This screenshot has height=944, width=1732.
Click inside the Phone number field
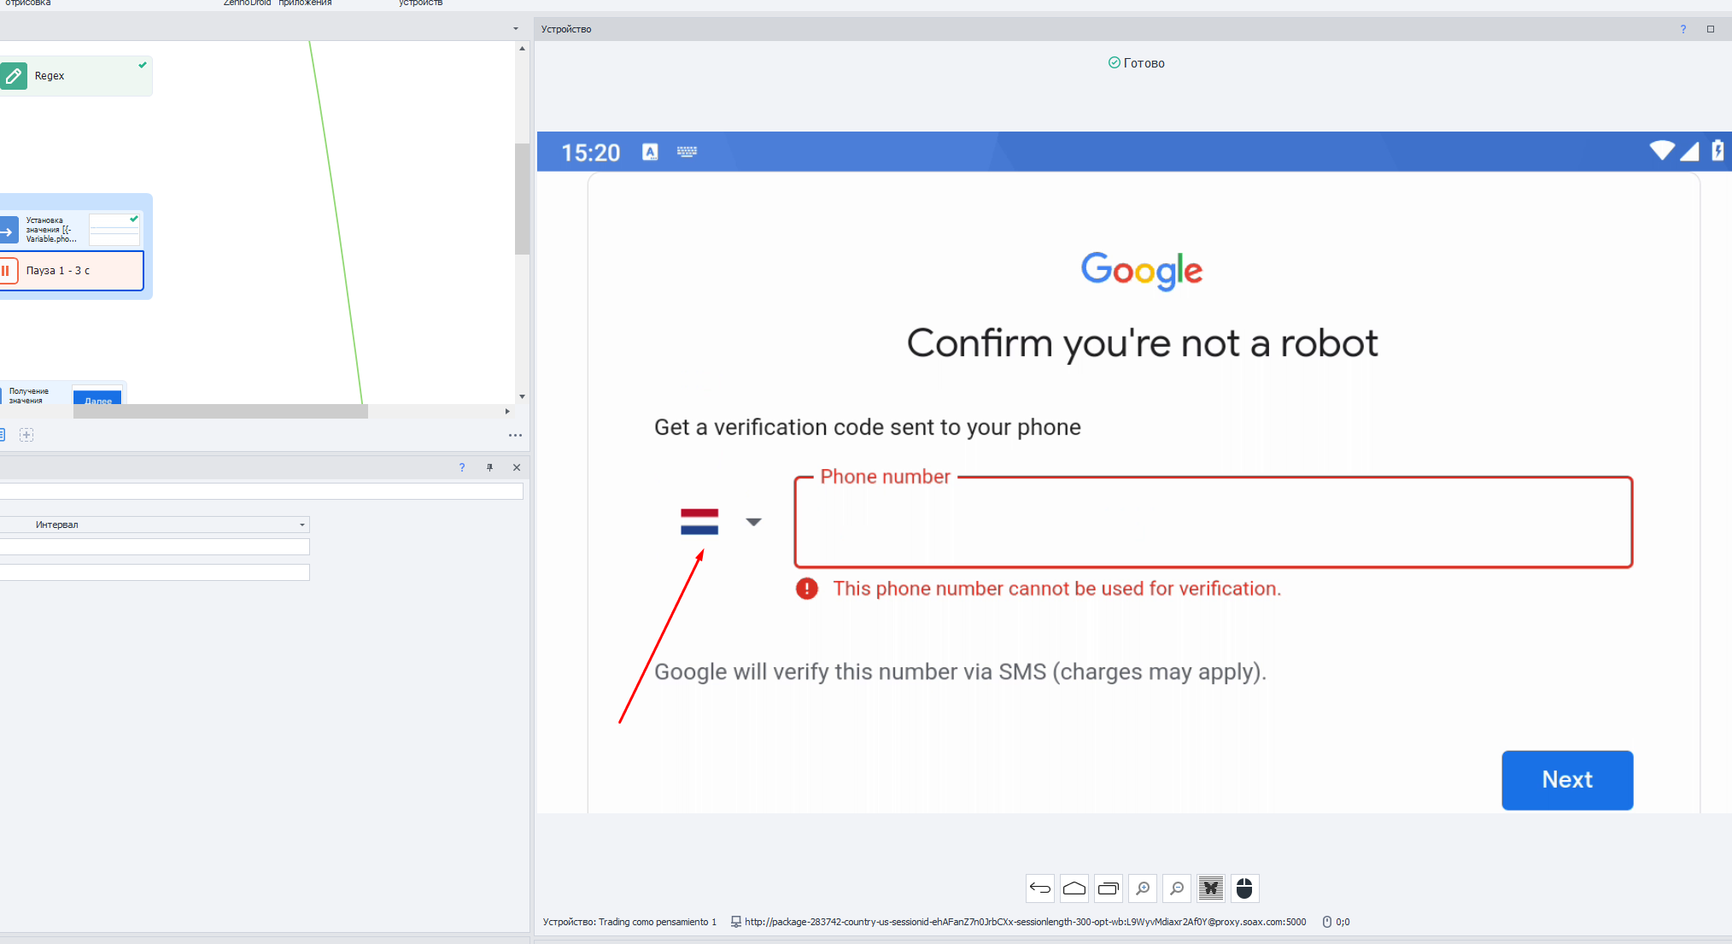[x=1213, y=523]
